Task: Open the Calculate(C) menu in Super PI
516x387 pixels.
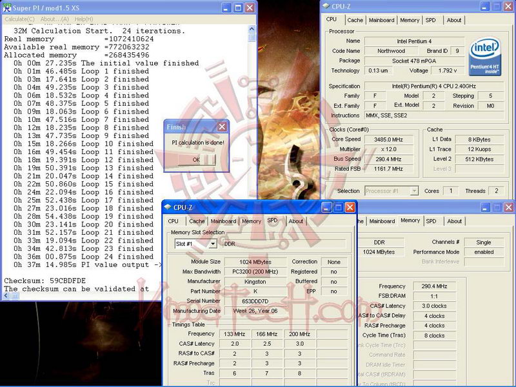Action: coord(19,19)
